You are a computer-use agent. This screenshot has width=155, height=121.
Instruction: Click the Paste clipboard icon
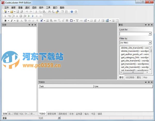[x=44, y=12]
